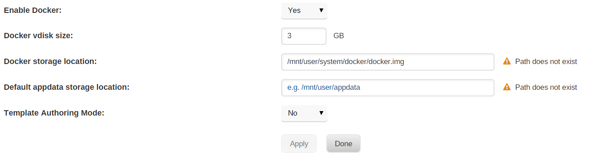
Task: Click Path does not exist beside docker.img
Action: pyautogui.click(x=546, y=62)
